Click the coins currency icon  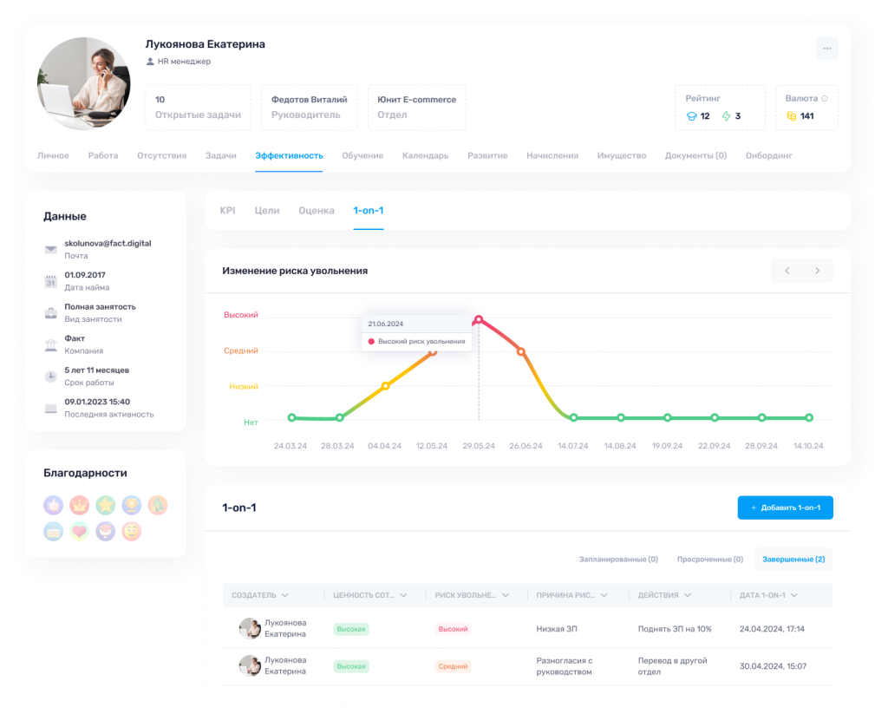pos(791,116)
